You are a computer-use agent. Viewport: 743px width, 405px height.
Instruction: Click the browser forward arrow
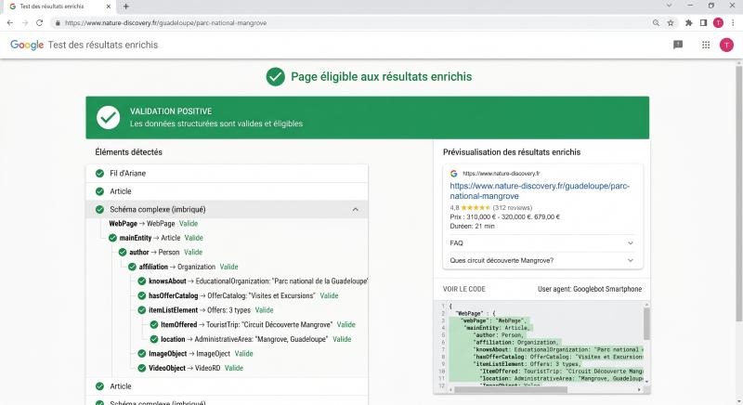click(25, 22)
